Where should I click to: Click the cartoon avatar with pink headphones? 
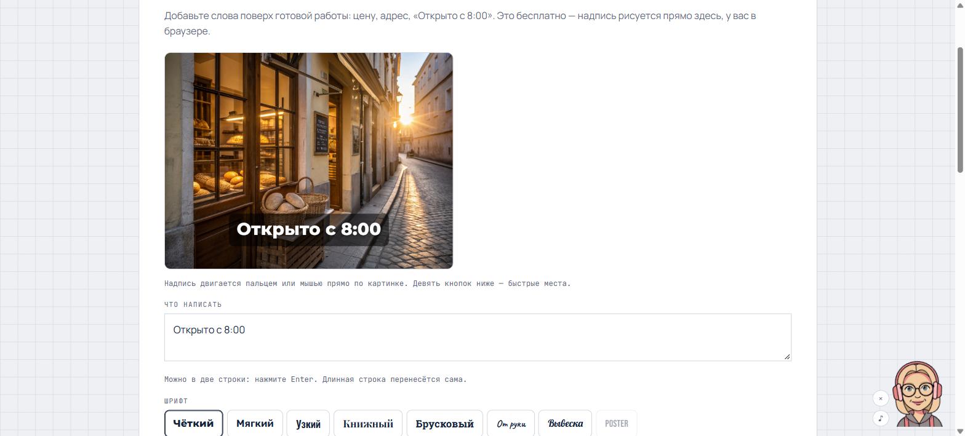[918, 394]
